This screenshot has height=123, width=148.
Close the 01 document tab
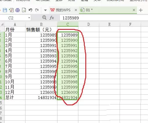(x=134, y=10)
